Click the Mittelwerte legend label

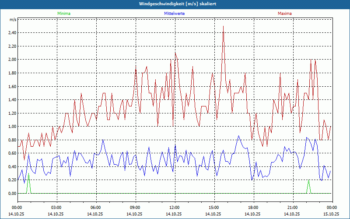tap(175, 14)
